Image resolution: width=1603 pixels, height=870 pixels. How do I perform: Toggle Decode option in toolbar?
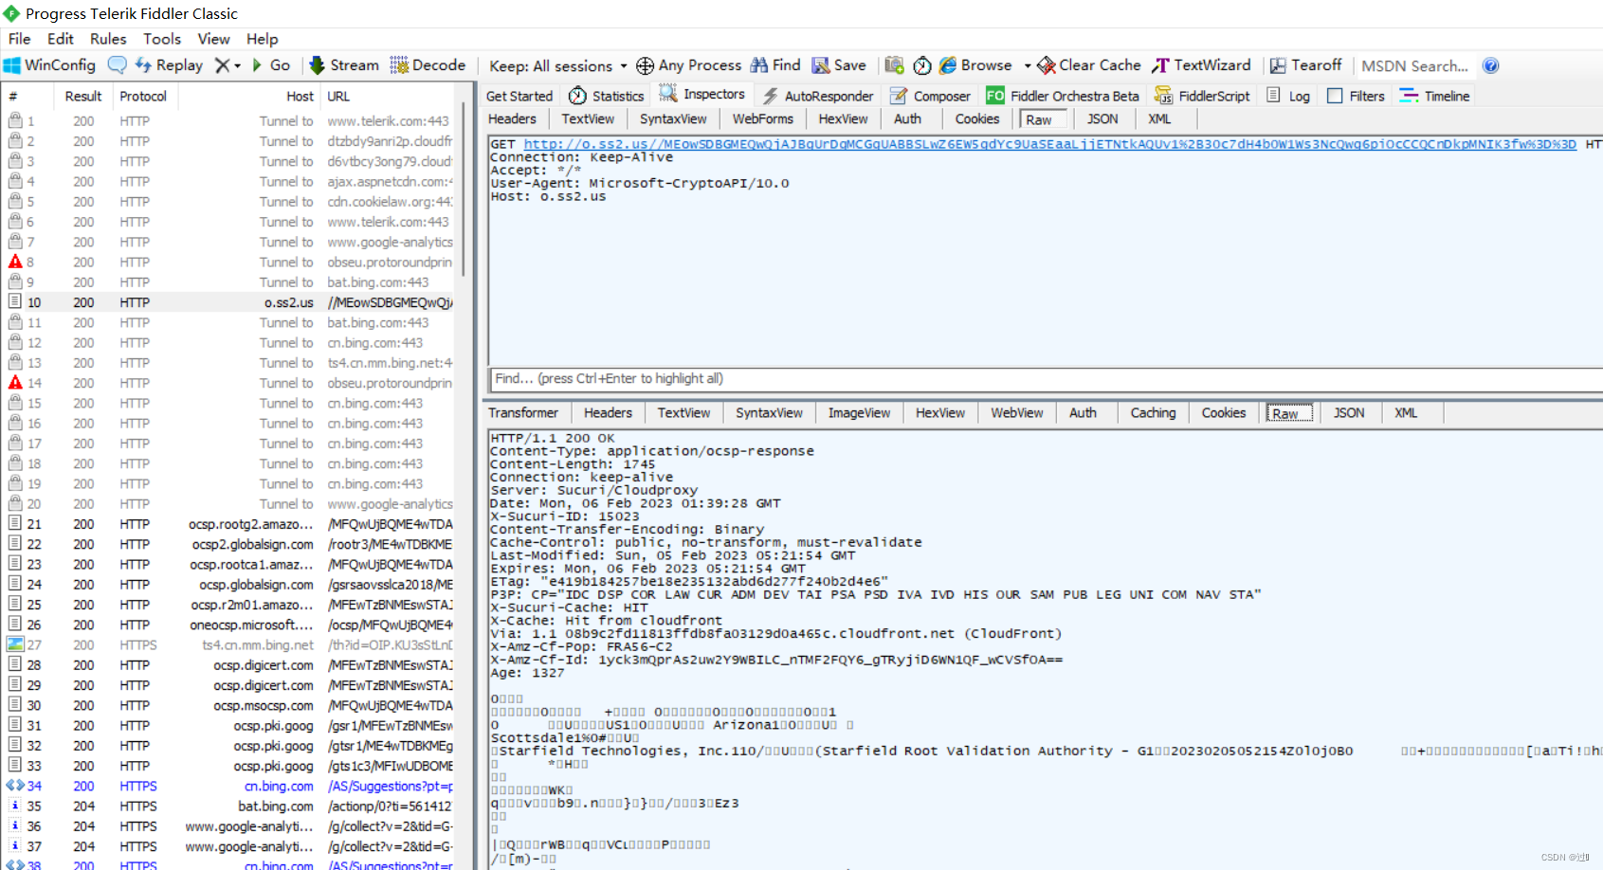click(x=428, y=65)
